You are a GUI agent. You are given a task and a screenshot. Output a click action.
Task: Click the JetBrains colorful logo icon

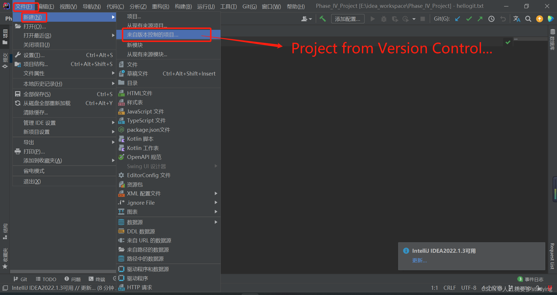tap(551, 19)
